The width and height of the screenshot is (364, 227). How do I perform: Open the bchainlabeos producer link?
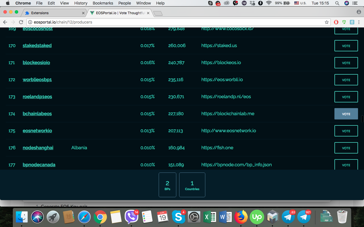pos(37,113)
